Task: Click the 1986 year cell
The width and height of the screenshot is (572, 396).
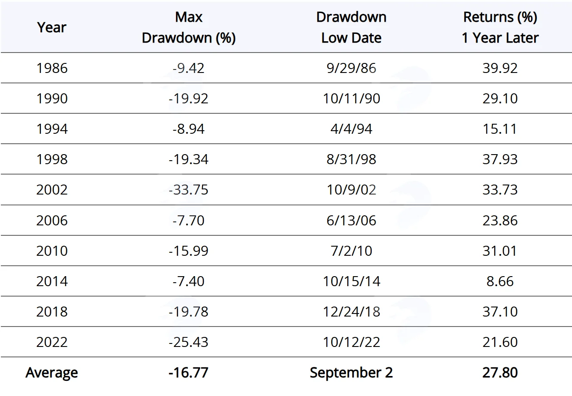Action: [52, 68]
